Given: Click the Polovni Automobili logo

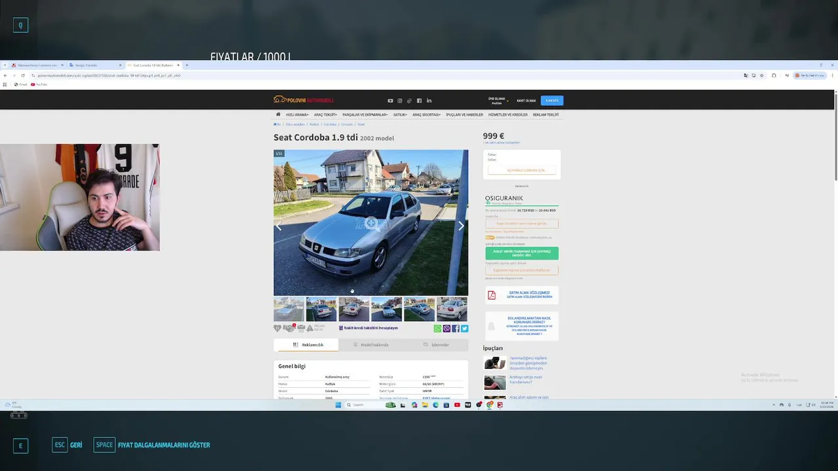Looking at the screenshot, I should (x=303, y=100).
